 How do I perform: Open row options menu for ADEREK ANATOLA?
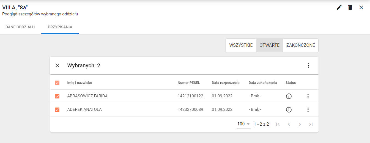308,110
